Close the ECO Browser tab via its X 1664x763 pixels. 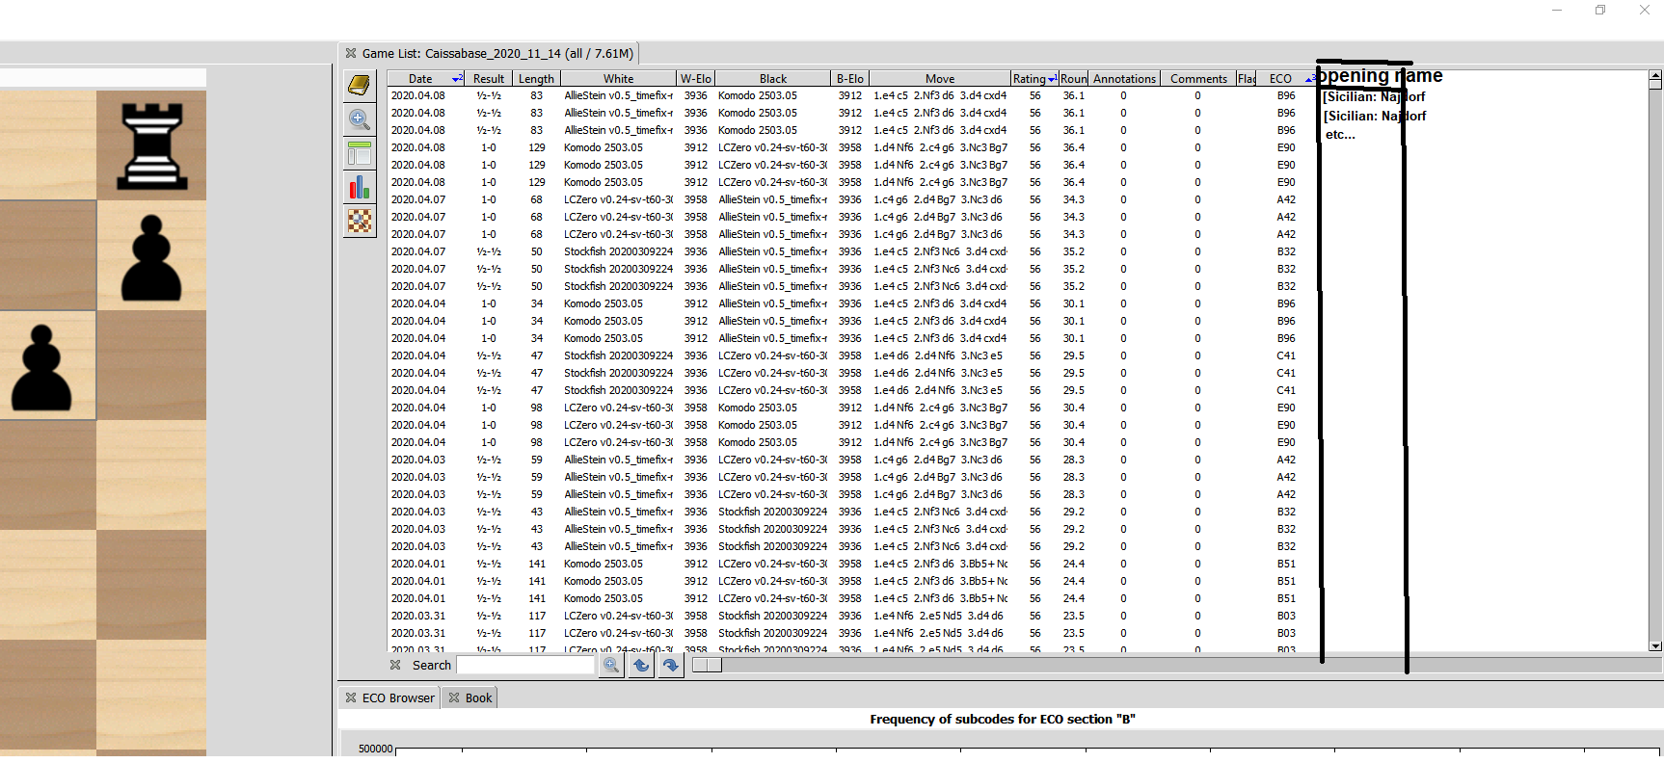click(351, 698)
